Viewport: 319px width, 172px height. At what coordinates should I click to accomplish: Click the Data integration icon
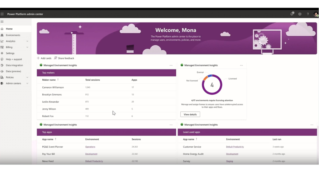point(2,65)
